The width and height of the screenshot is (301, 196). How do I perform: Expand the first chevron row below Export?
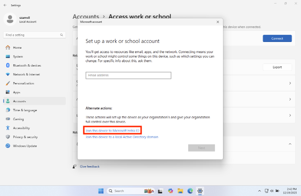click(x=290, y=84)
